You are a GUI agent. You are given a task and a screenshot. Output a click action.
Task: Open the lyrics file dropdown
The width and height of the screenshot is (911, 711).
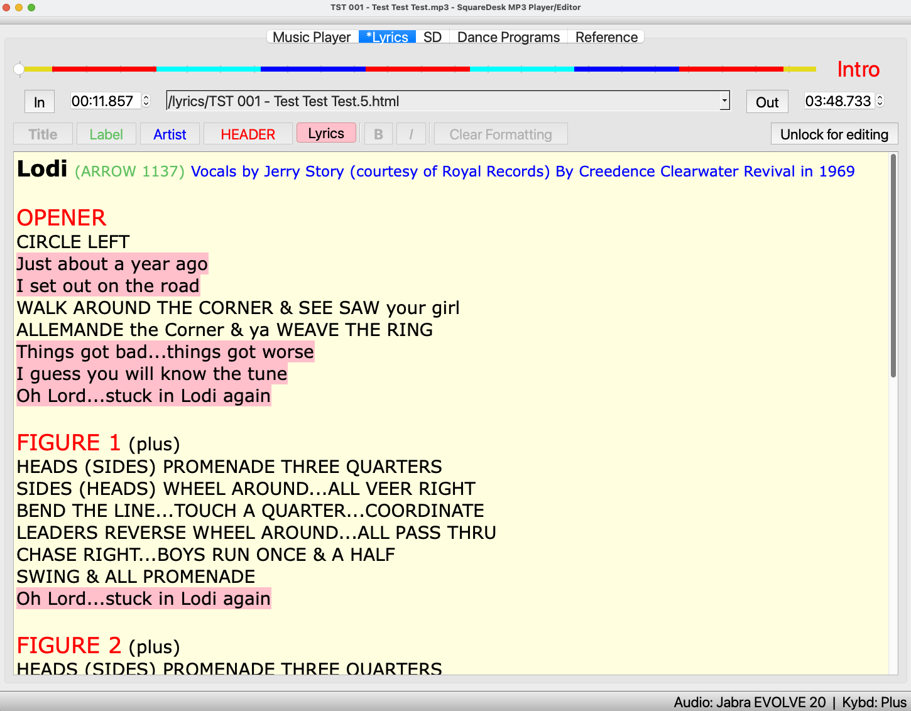pyautogui.click(x=724, y=101)
